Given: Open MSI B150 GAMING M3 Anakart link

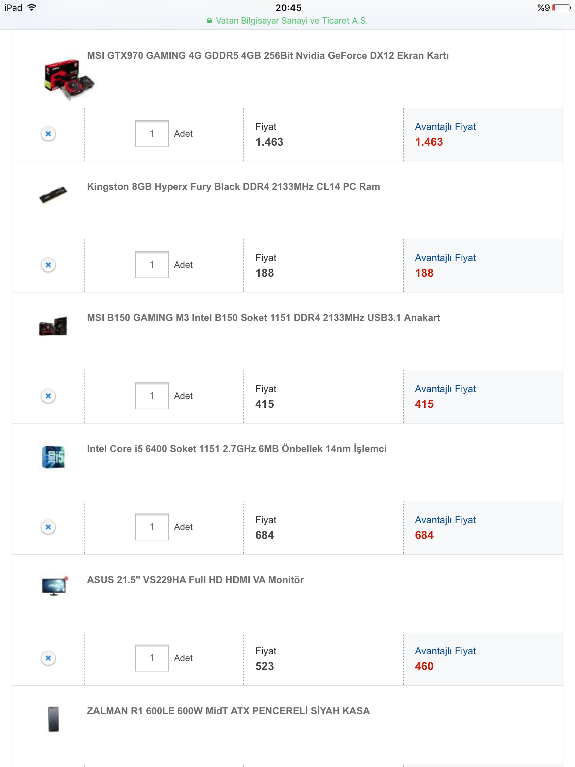Looking at the screenshot, I should pyautogui.click(x=264, y=318).
